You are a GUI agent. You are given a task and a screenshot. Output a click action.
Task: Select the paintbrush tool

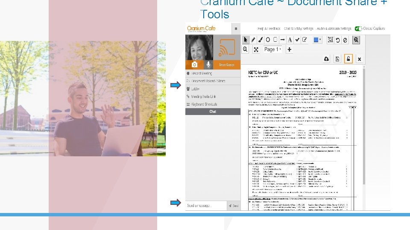click(261, 40)
